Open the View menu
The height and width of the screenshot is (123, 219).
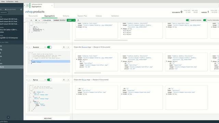pos(3,1)
